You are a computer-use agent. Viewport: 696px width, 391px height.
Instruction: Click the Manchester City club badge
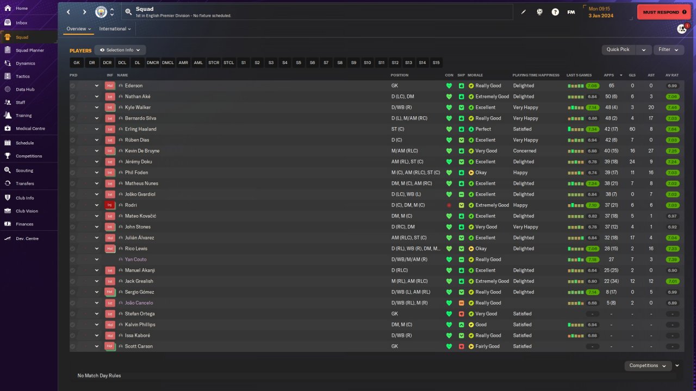101,12
